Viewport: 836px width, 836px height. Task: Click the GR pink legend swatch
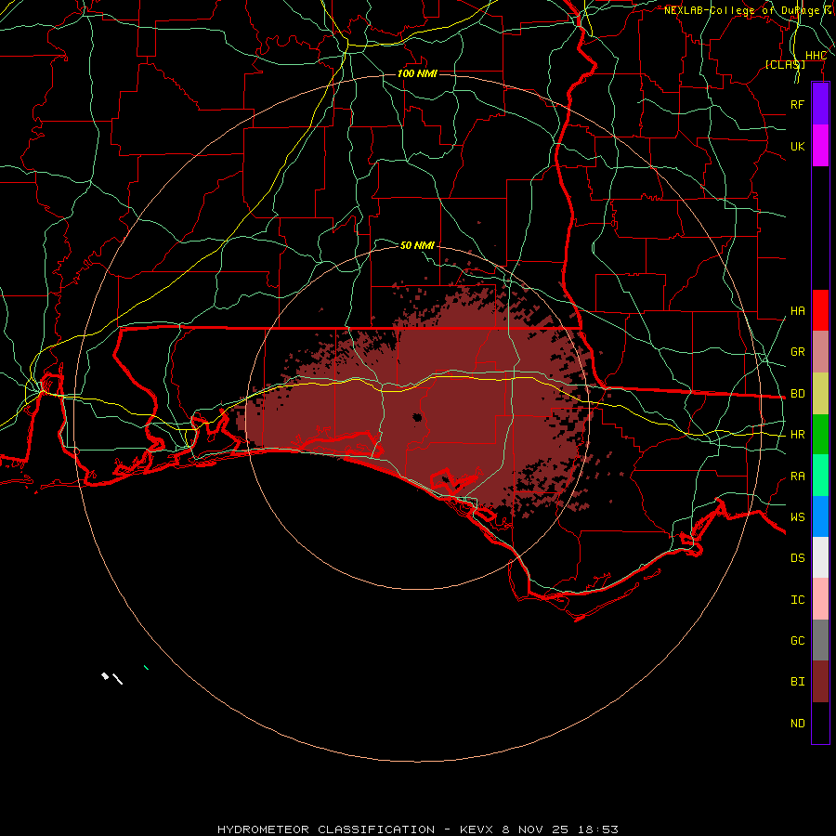point(820,352)
